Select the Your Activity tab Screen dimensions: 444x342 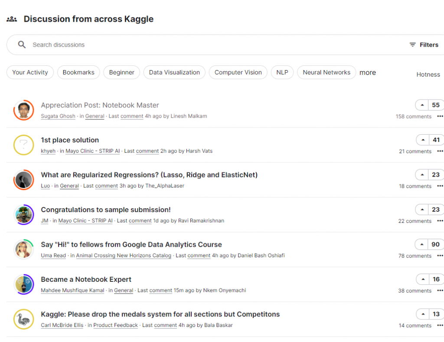pos(30,72)
